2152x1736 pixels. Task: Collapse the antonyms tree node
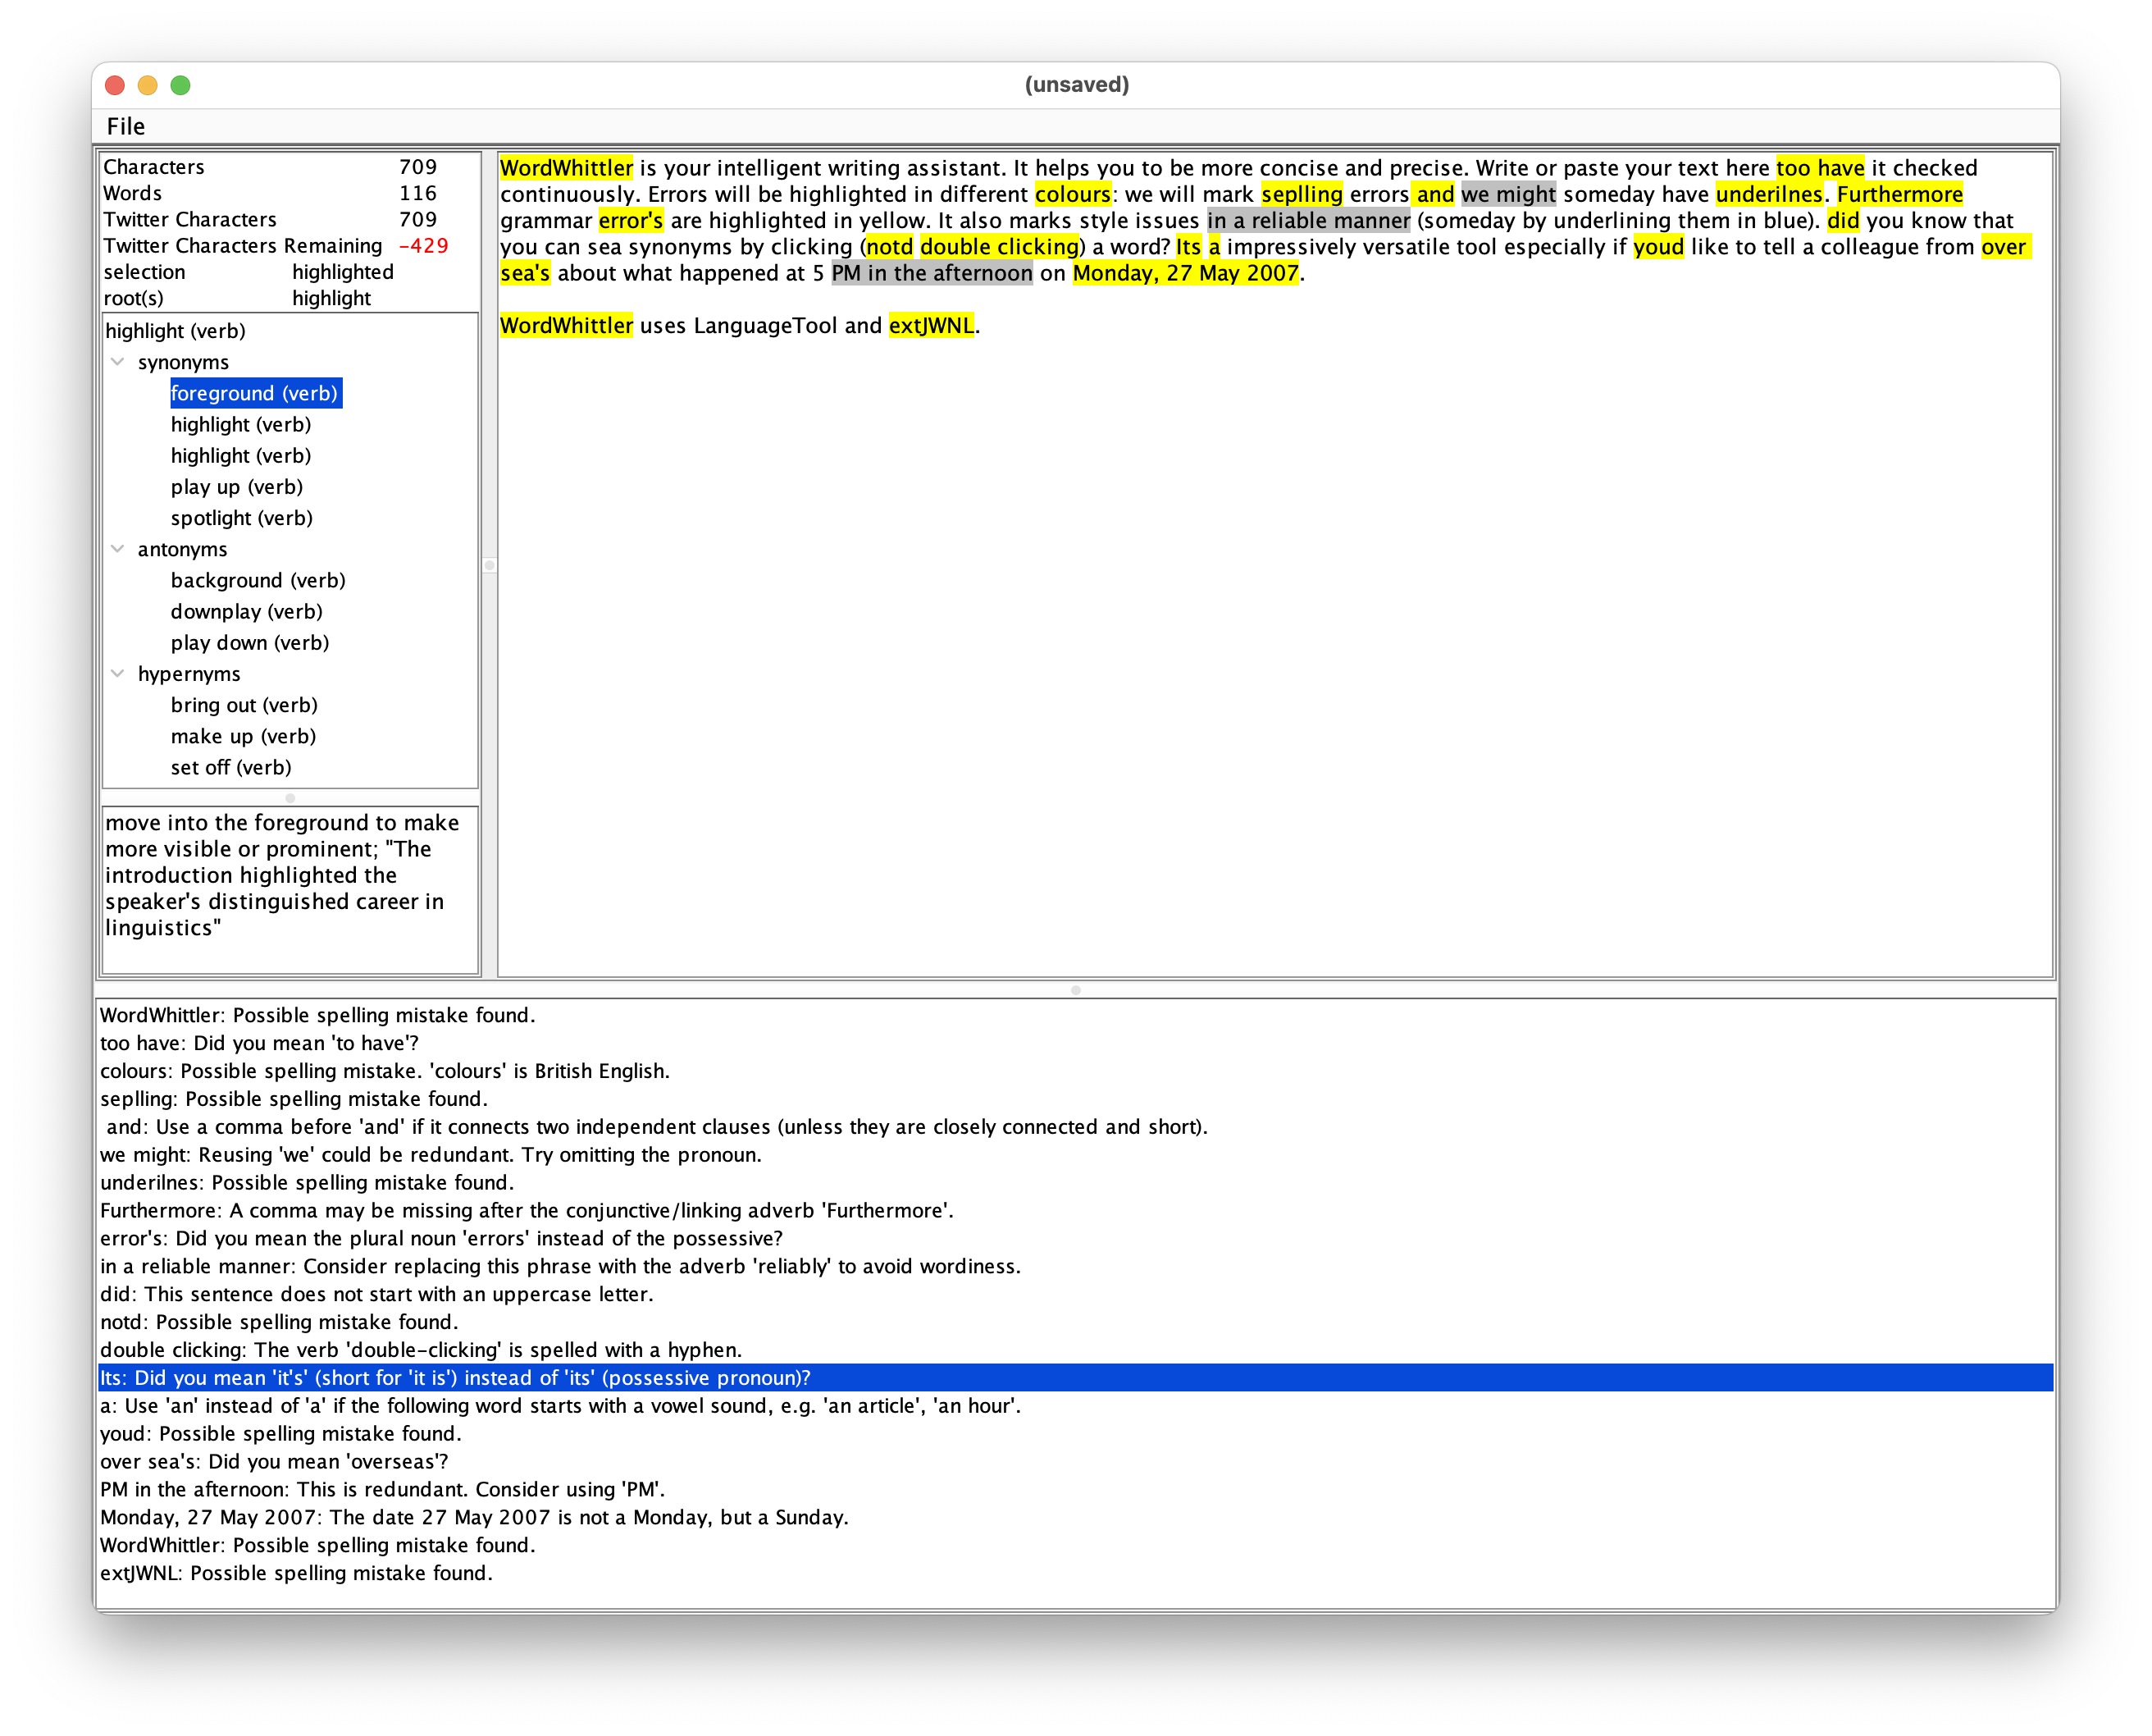pos(118,549)
